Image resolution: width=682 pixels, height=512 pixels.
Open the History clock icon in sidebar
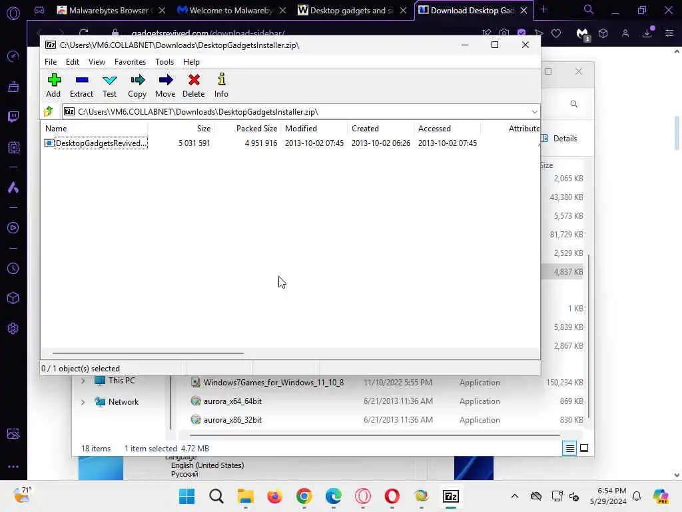(x=13, y=269)
